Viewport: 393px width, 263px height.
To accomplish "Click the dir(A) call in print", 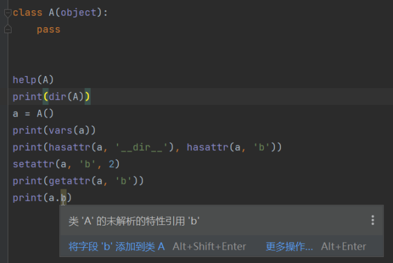I will coord(67,97).
